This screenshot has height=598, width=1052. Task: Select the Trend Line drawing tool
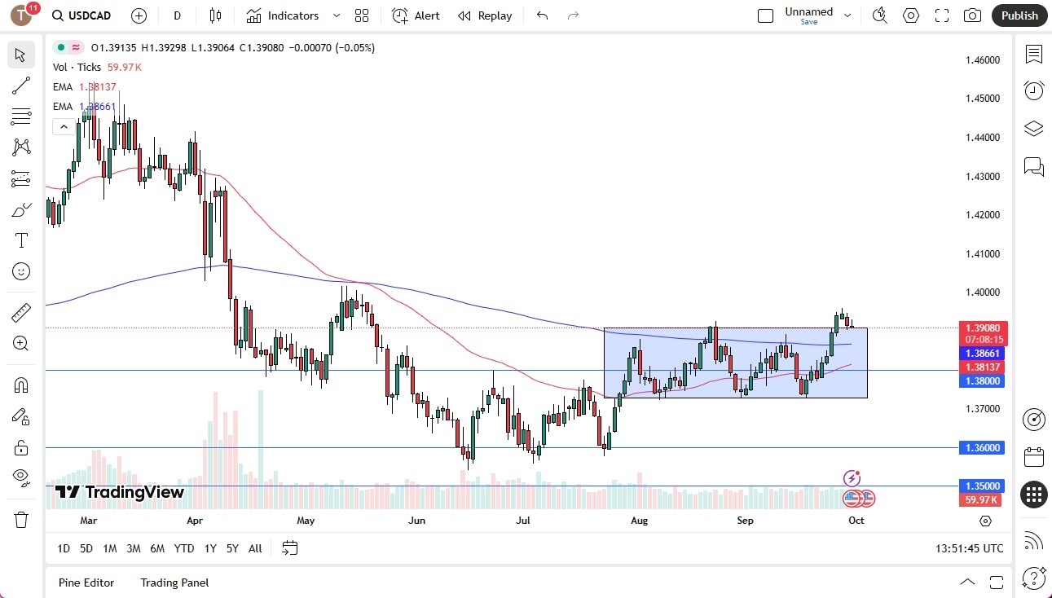coord(20,86)
